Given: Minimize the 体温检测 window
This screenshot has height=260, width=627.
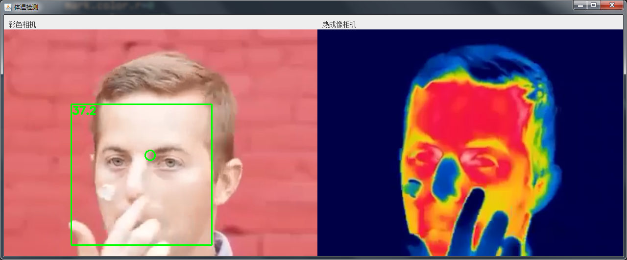Looking at the screenshot, I should pyautogui.click(x=580, y=5).
